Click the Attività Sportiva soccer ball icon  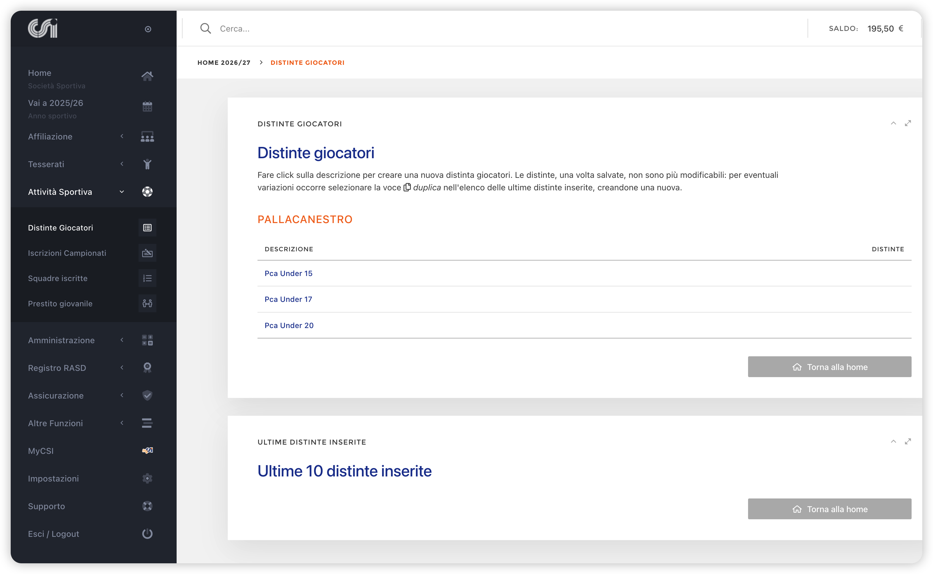coord(147,192)
